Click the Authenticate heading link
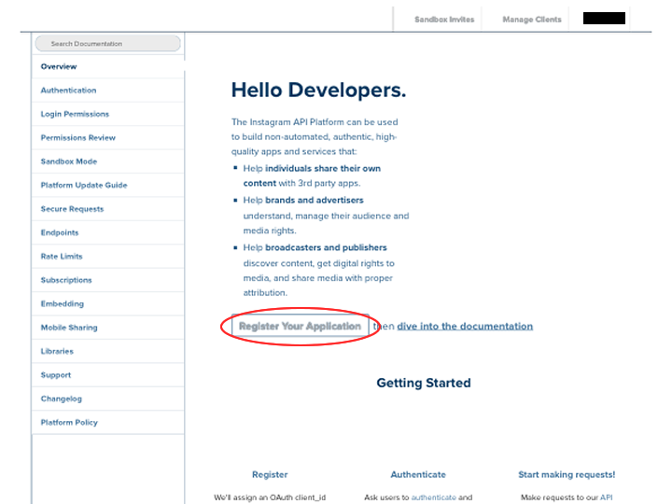This screenshot has height=504, width=672. (418, 474)
